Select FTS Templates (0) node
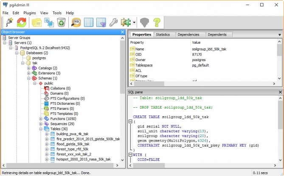 pyautogui.click(x=64, y=114)
